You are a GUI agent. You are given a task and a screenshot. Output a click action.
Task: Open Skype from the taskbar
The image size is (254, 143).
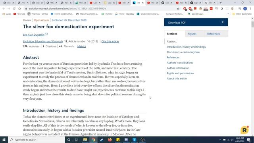134,139
